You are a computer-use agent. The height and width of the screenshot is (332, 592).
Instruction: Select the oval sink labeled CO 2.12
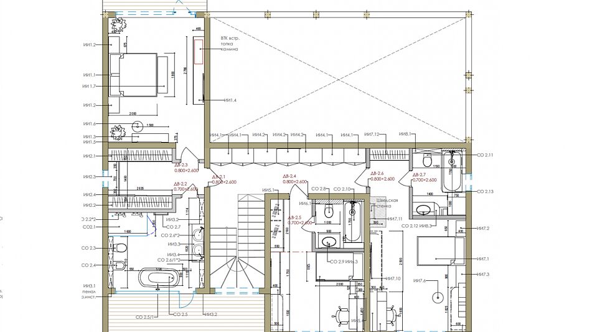point(425,209)
